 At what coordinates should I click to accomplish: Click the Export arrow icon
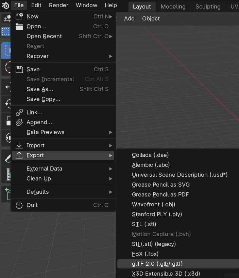coord(19,156)
